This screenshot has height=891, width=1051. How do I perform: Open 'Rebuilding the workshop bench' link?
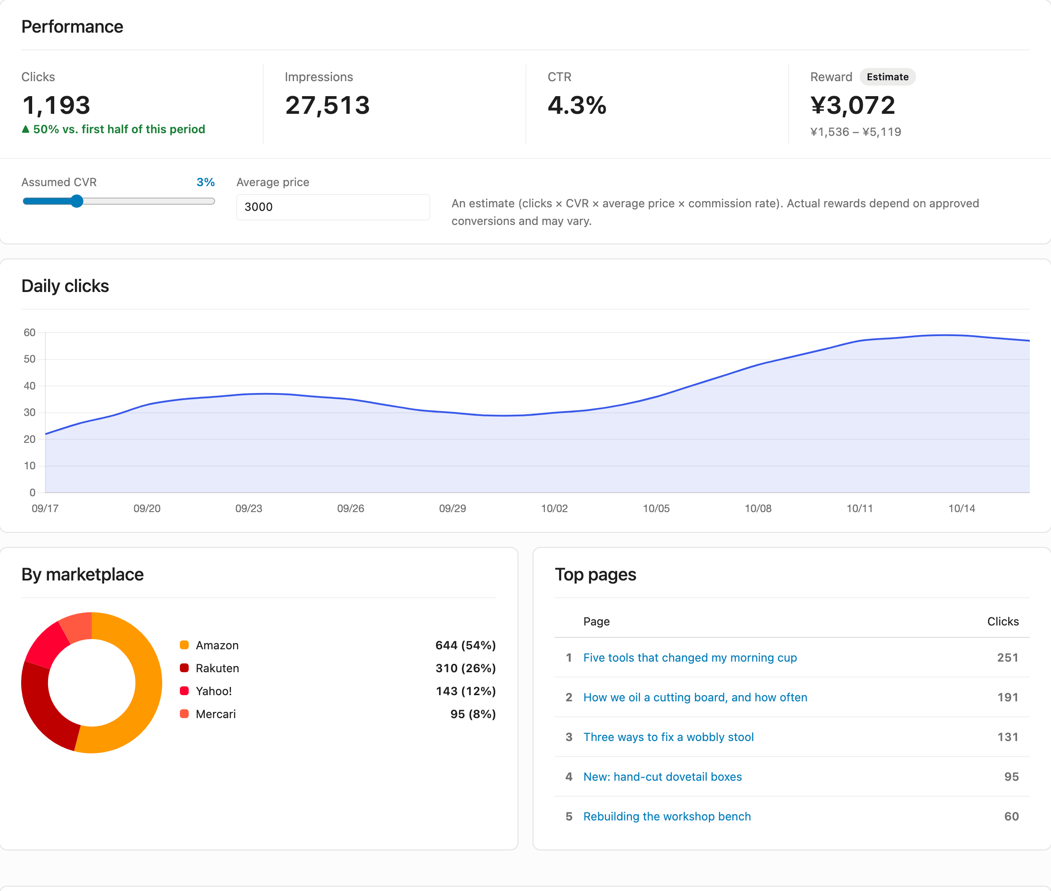tap(667, 817)
